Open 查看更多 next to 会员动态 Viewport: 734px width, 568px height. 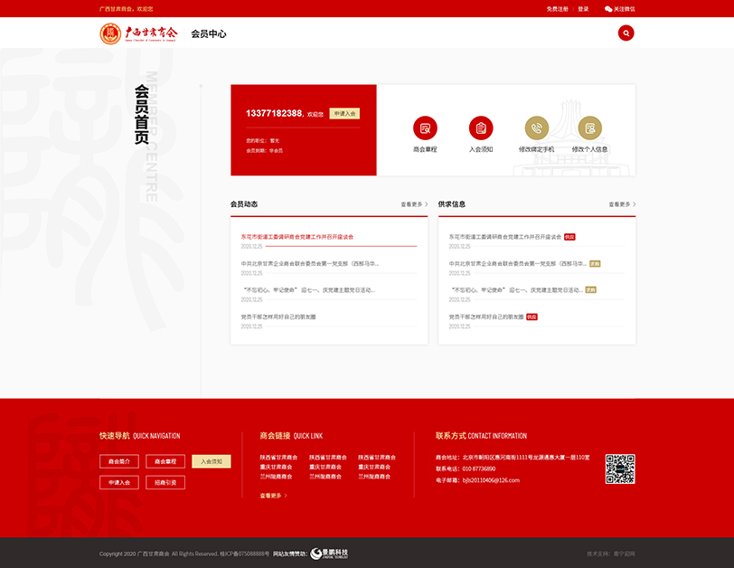click(x=414, y=204)
